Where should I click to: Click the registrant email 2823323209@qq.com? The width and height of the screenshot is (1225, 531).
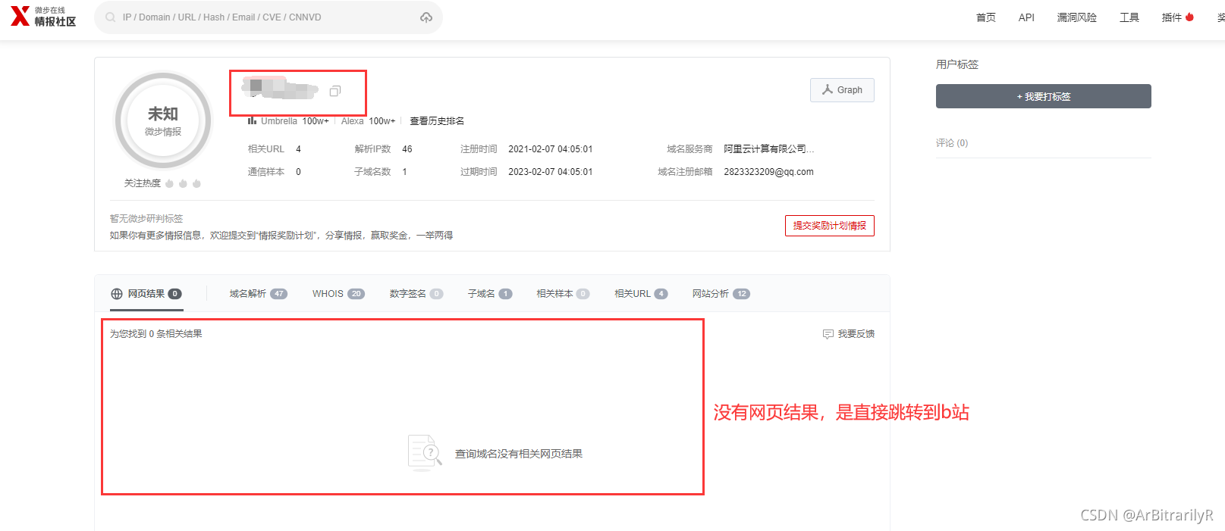(x=768, y=172)
